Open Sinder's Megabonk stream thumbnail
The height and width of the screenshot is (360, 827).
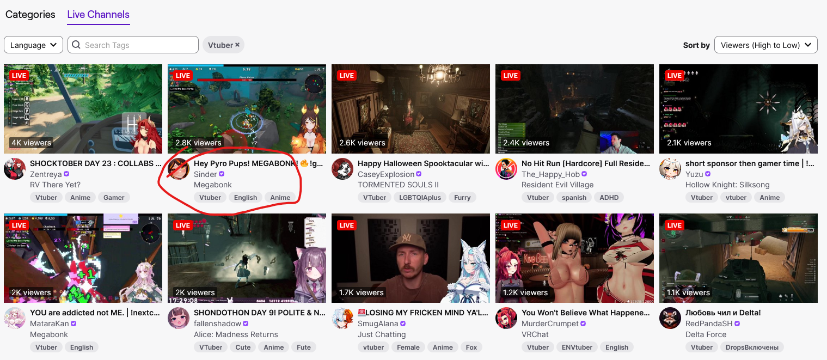247,109
